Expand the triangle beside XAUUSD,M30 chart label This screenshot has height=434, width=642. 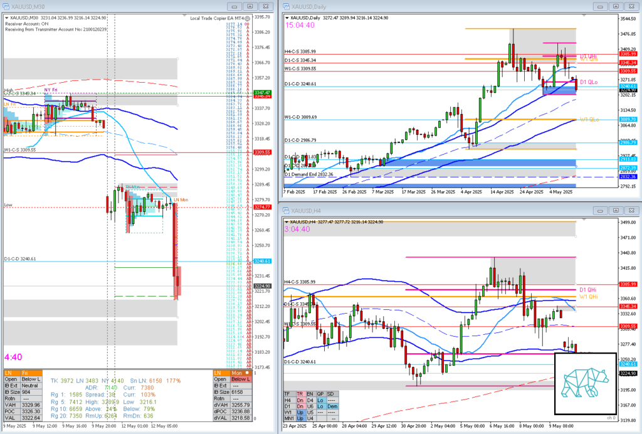click(6, 18)
